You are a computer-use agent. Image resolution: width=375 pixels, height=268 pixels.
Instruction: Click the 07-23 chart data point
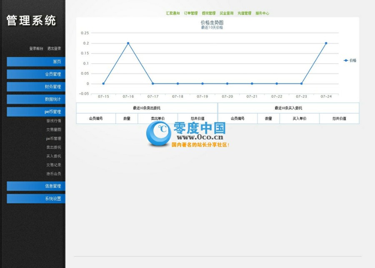pos(301,83)
